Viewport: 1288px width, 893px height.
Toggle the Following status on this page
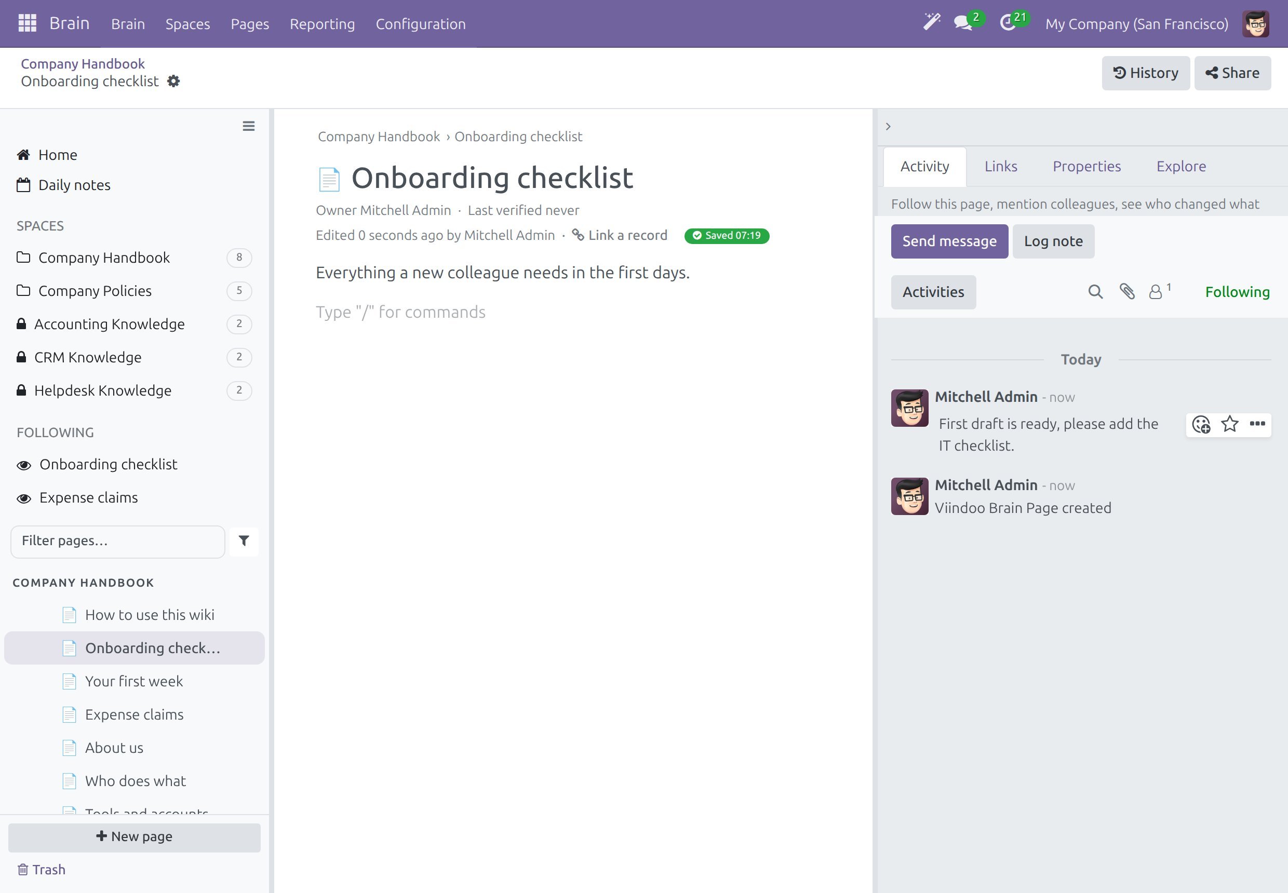[1237, 291]
